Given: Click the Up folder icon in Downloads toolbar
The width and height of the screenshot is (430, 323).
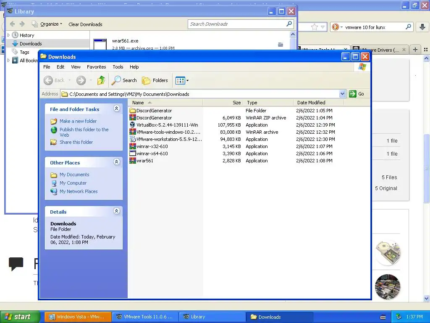Looking at the screenshot, I should 101,80.
